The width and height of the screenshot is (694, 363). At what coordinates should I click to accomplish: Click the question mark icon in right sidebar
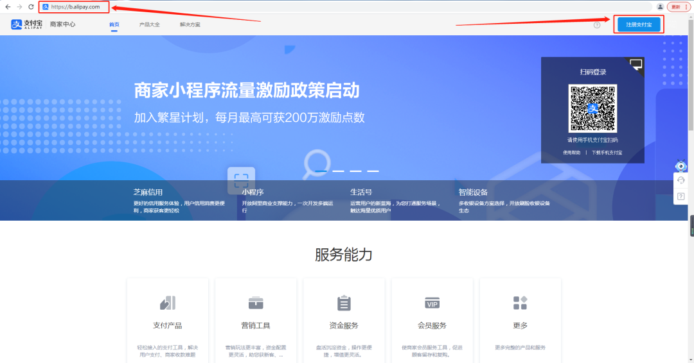pyautogui.click(x=681, y=196)
